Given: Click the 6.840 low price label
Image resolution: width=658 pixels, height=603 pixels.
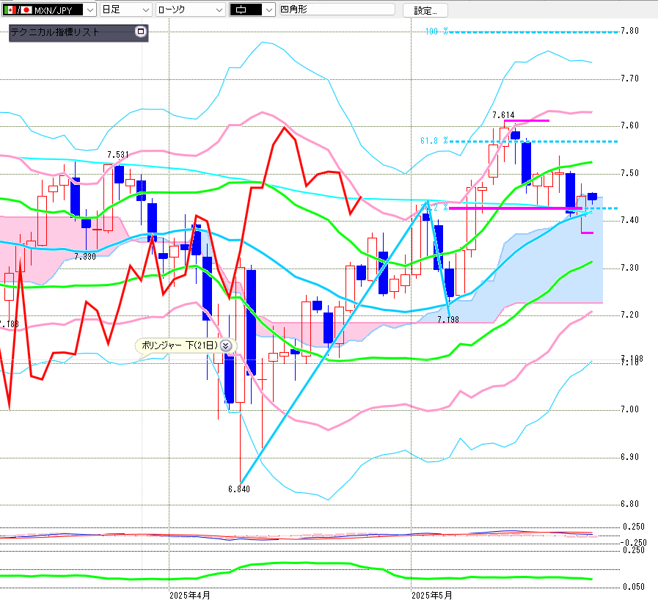Looking at the screenshot, I should (x=239, y=489).
